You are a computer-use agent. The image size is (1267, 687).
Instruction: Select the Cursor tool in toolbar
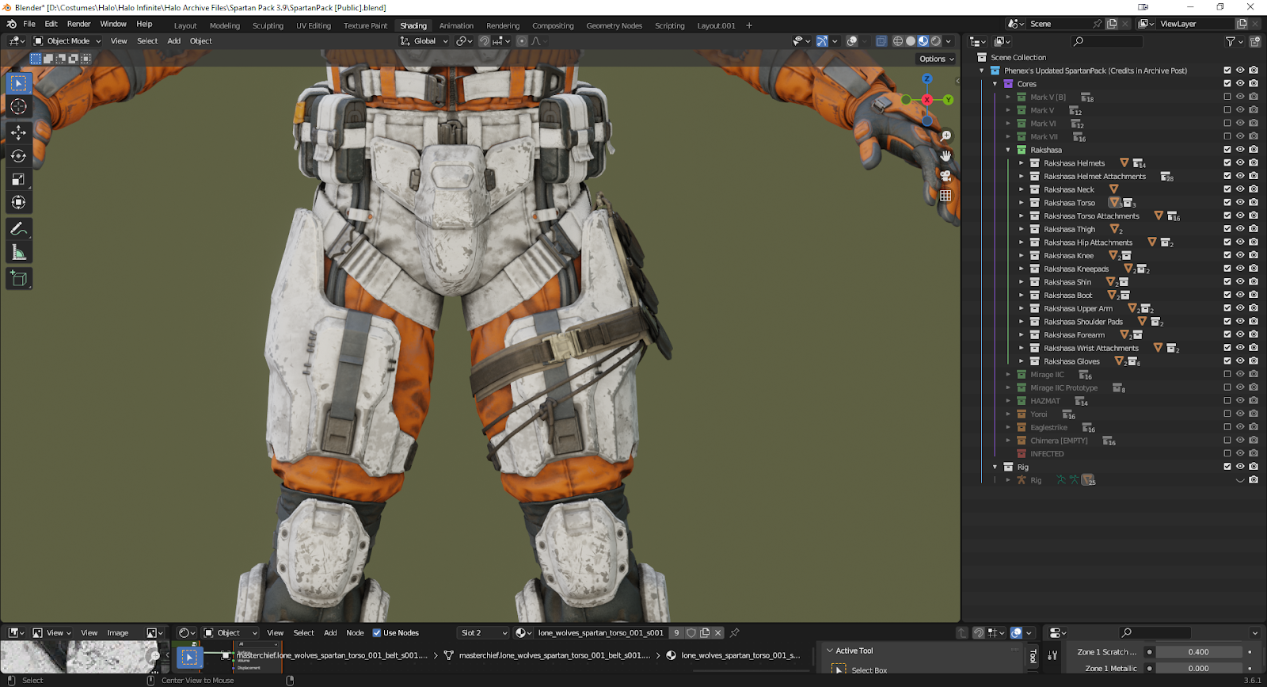[x=18, y=107]
